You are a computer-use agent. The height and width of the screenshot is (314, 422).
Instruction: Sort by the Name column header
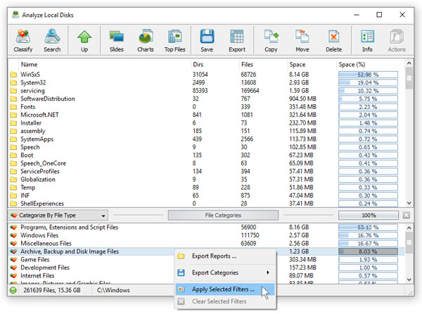click(104, 64)
